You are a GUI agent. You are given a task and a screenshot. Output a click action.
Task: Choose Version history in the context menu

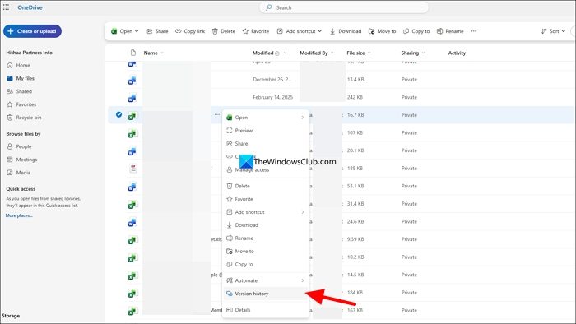click(x=266, y=294)
